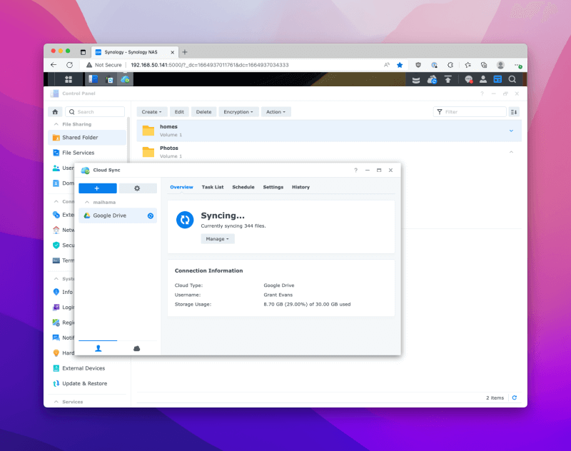Click the widgets panel icon
The width and height of the screenshot is (571, 451).
pyautogui.click(x=500, y=79)
